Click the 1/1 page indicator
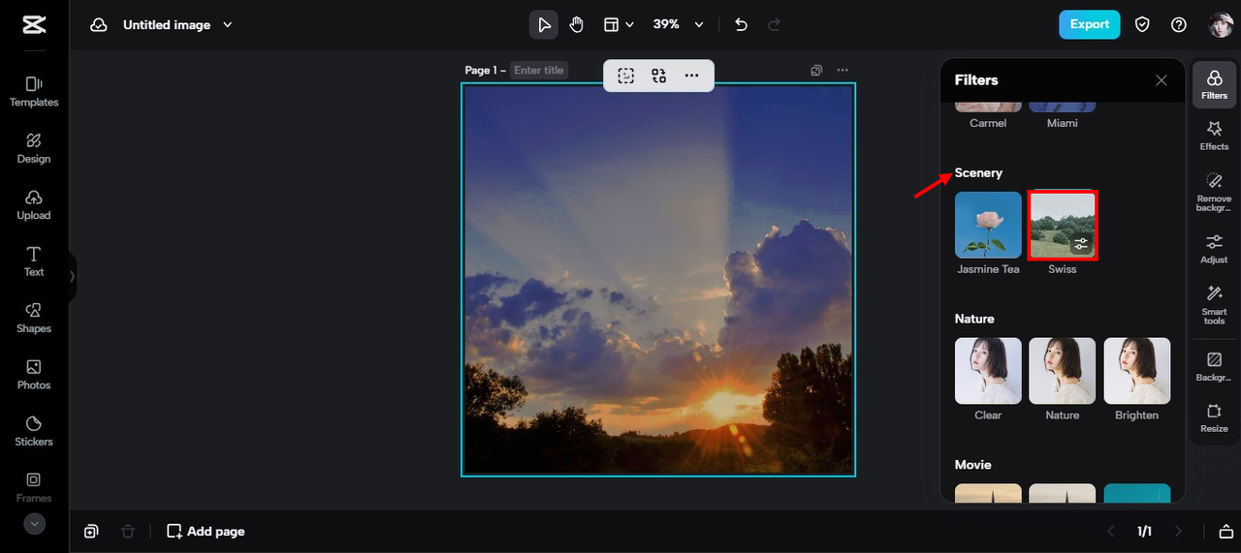Image resolution: width=1241 pixels, height=553 pixels. point(1145,531)
